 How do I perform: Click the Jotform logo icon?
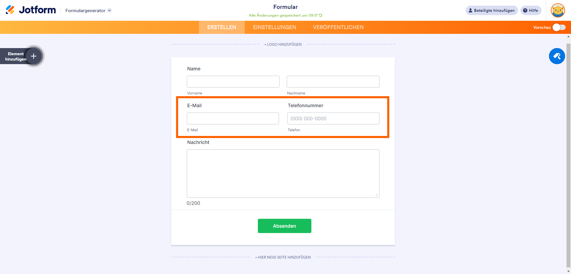[x=10, y=10]
